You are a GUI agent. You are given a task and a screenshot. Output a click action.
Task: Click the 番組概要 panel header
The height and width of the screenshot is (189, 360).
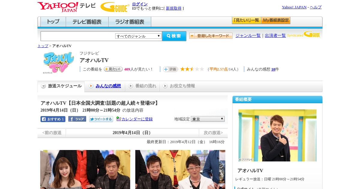point(277,100)
